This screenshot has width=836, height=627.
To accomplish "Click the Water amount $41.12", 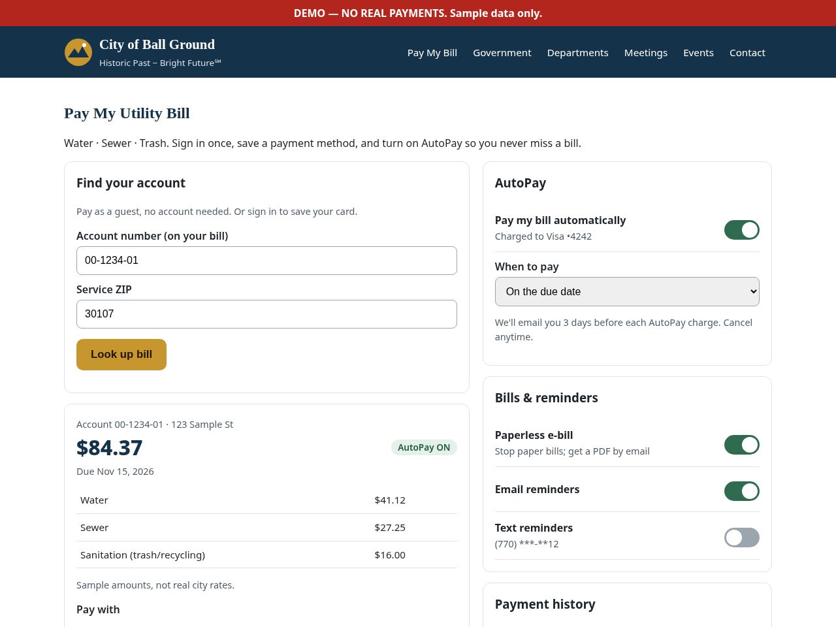I will (x=390, y=500).
